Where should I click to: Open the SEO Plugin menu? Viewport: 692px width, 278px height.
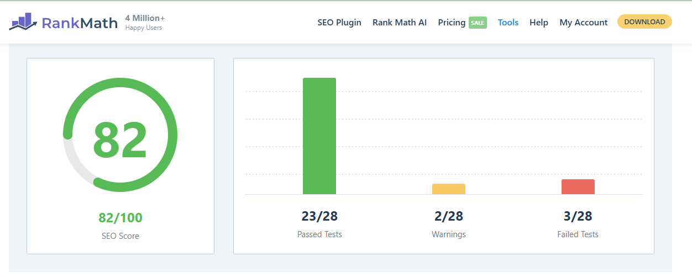(x=339, y=23)
